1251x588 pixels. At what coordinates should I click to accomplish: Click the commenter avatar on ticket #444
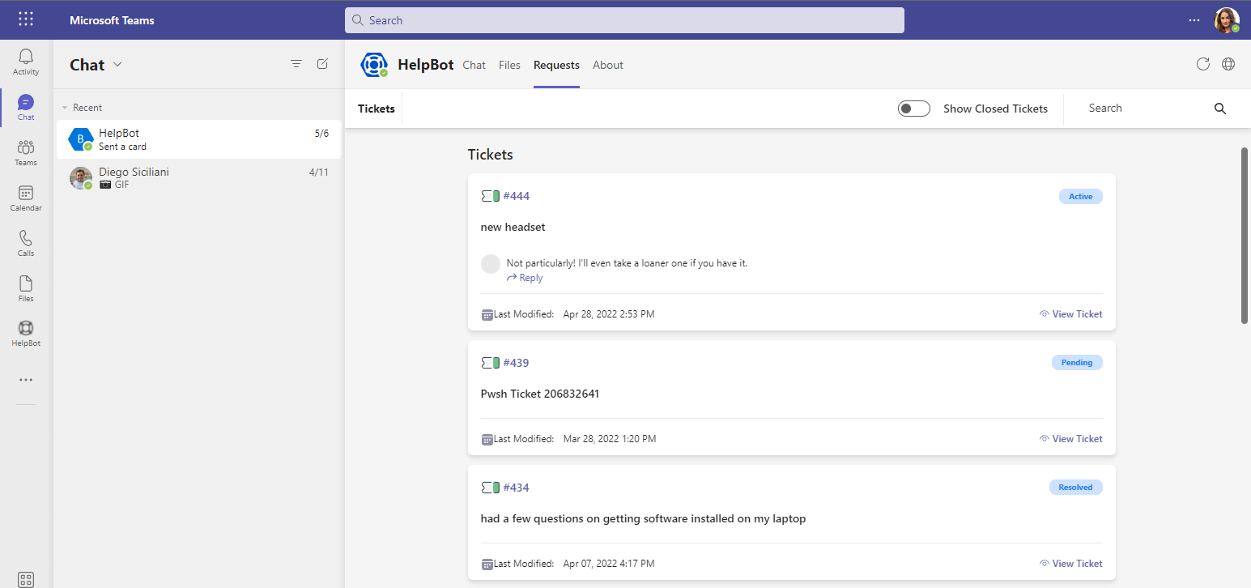click(x=491, y=264)
